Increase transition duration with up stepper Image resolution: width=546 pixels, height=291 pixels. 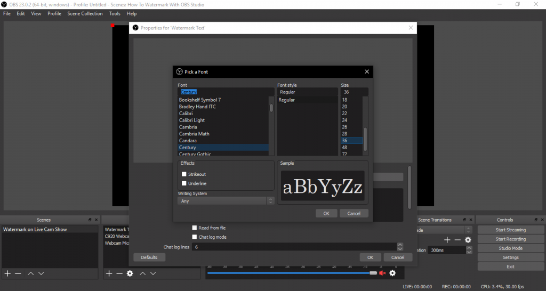[x=469, y=248]
